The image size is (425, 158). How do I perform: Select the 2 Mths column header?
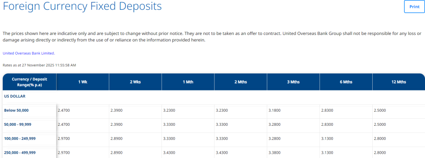[x=240, y=82]
